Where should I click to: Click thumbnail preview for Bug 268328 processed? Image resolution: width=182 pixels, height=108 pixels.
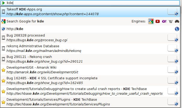coord(173,38)
